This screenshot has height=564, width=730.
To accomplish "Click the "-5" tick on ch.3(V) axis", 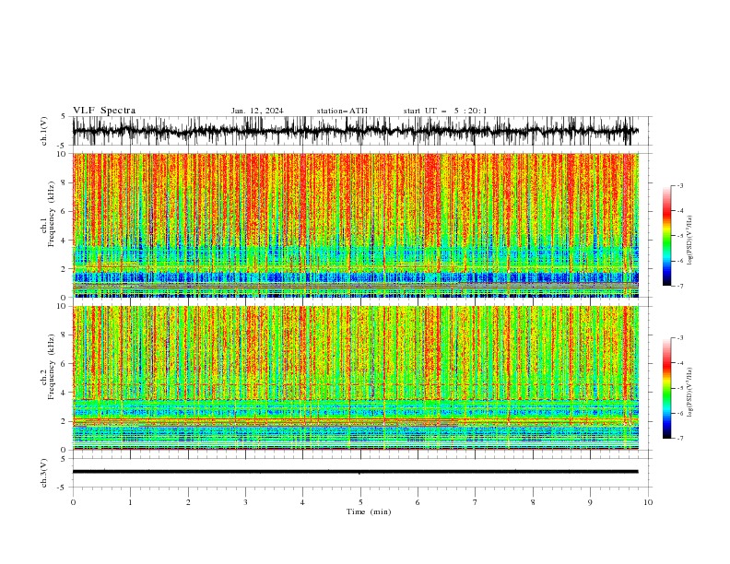I will click(x=63, y=488).
